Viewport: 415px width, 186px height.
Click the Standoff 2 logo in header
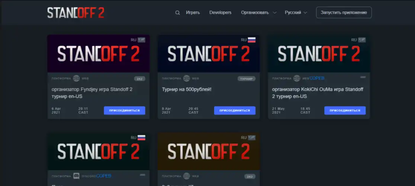click(x=75, y=13)
